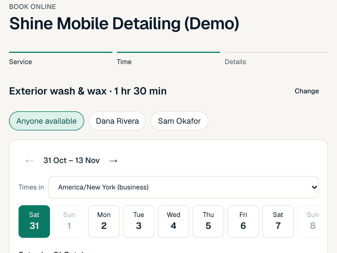Select Sun 1 date
Screen dimensions: 337x253
coord(69,222)
